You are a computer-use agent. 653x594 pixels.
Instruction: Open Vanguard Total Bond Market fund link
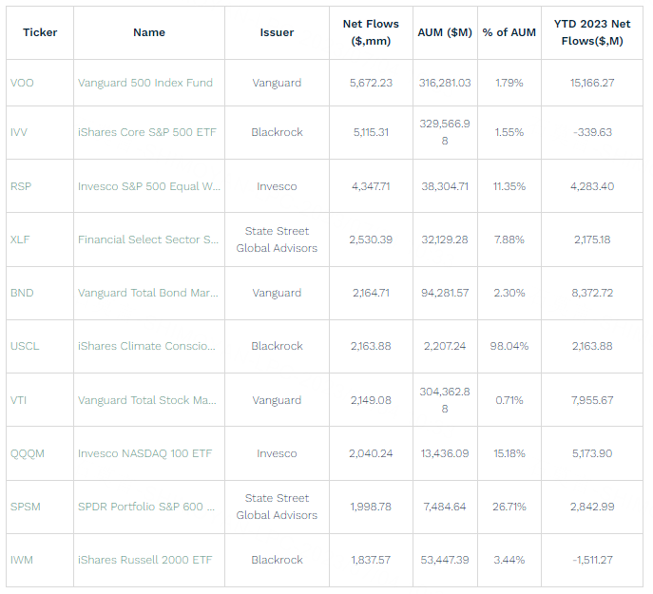148,293
